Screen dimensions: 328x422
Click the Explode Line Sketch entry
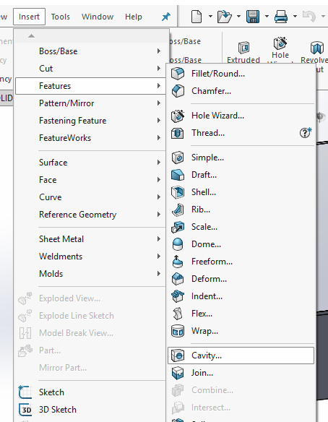click(x=91, y=316)
